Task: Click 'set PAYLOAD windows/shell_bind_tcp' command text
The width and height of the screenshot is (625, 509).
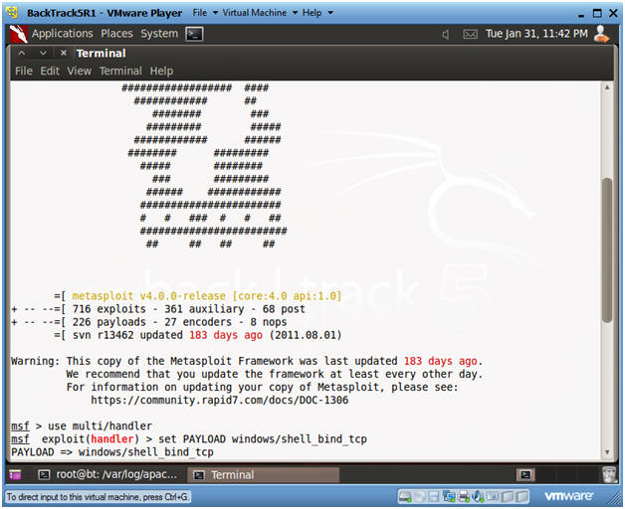Action: click(x=263, y=438)
